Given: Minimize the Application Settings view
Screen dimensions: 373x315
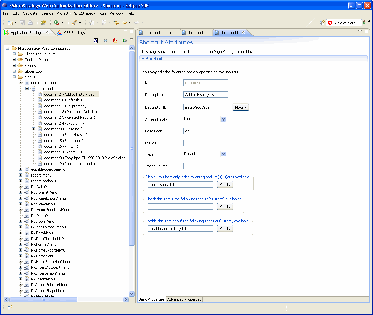Looking at the screenshot, I should coord(125,31).
